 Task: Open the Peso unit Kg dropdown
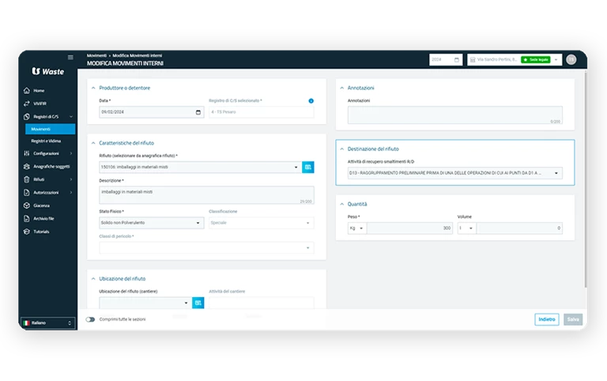[x=356, y=228]
